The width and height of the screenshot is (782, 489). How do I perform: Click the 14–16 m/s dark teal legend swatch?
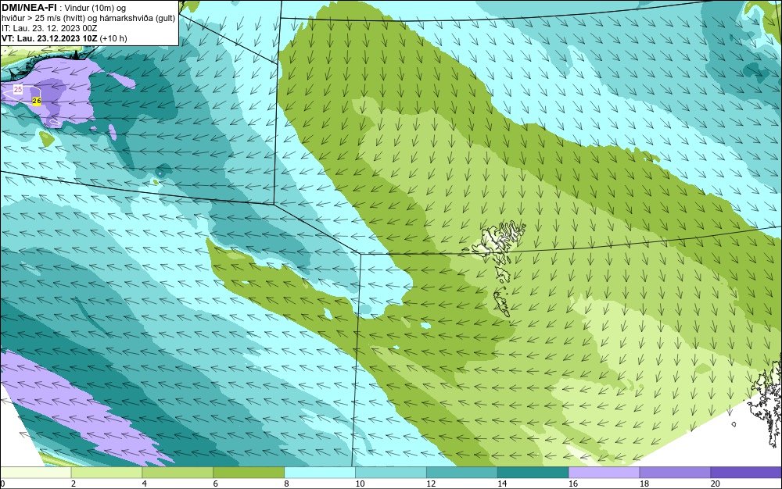533,472
